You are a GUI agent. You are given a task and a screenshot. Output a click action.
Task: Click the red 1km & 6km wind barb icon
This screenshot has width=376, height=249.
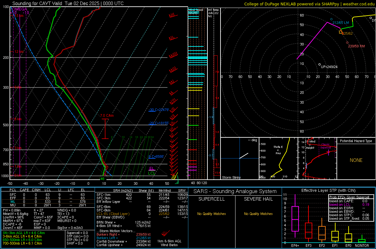pyautogui.click(x=165, y=233)
